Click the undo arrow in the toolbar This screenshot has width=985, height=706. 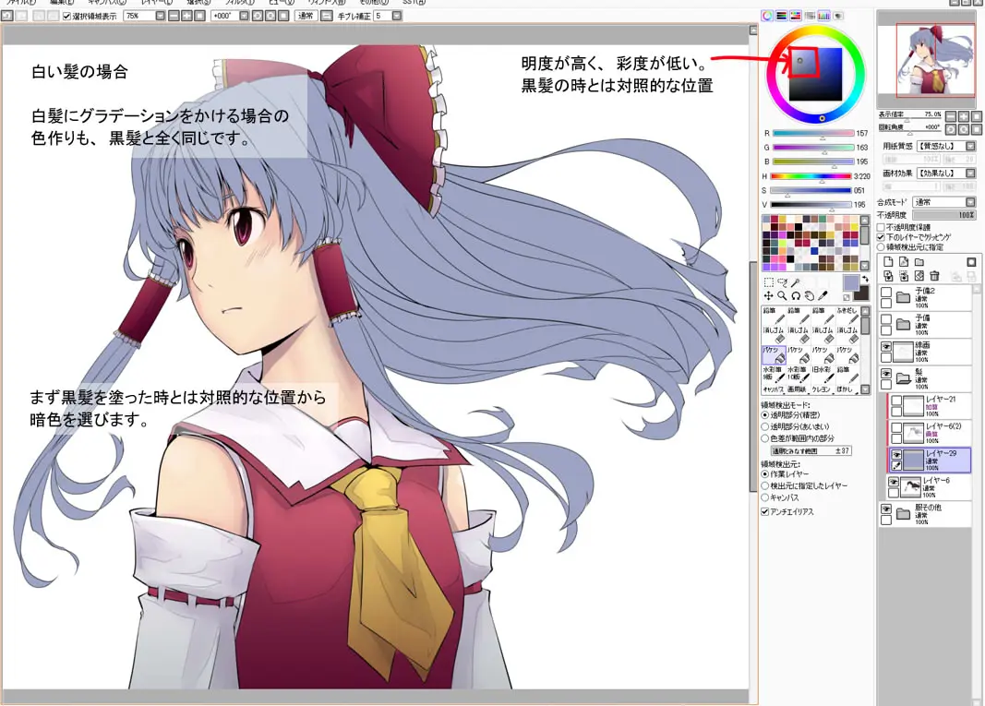[7, 16]
